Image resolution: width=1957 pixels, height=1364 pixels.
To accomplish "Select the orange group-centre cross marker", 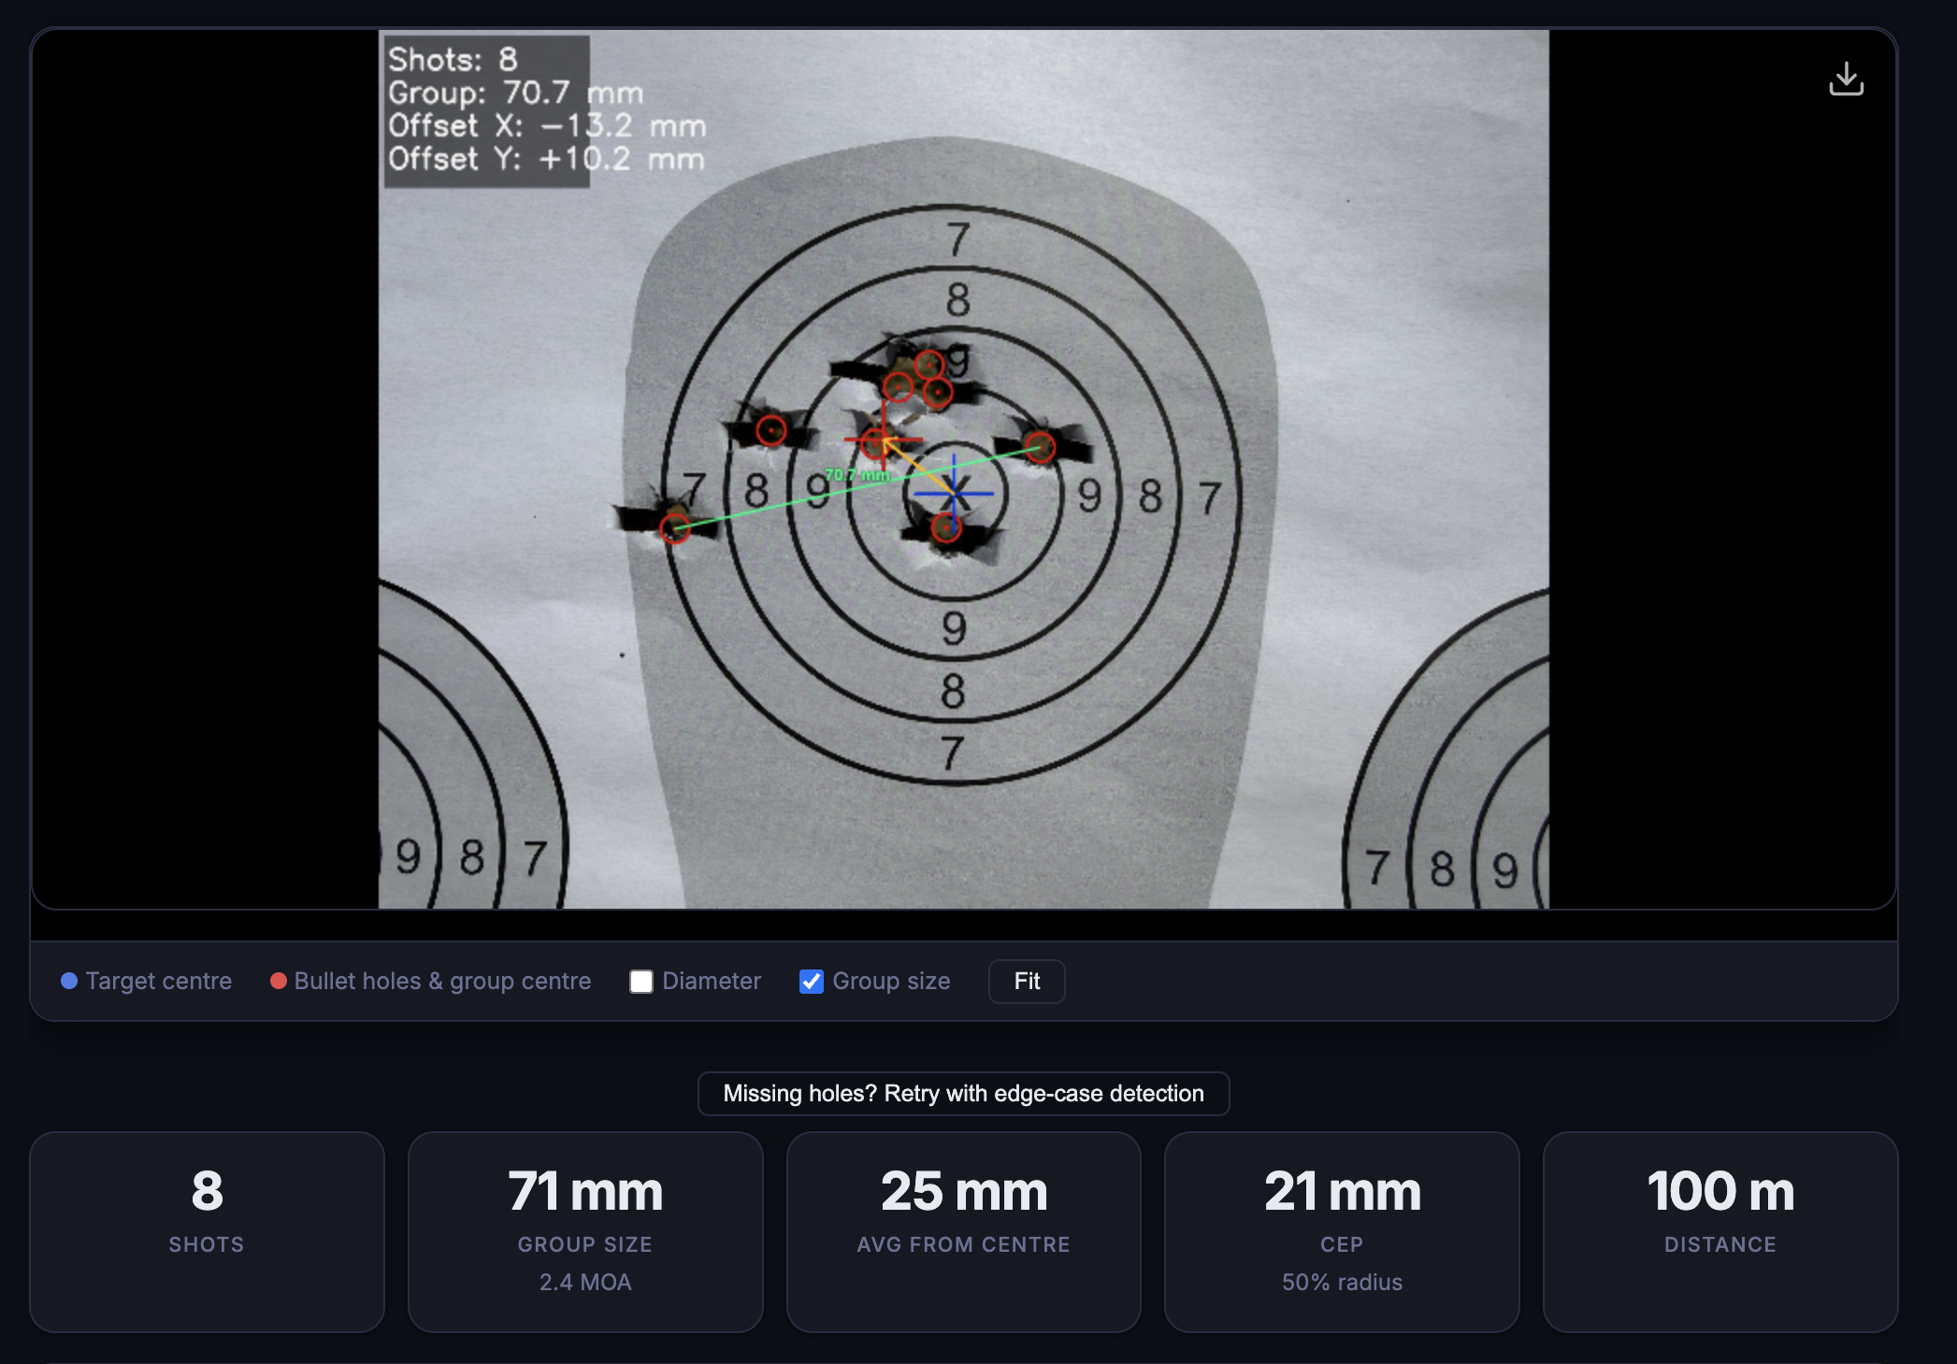I will click(883, 439).
